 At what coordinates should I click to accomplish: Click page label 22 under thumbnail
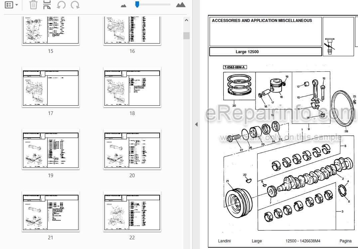(x=132, y=238)
